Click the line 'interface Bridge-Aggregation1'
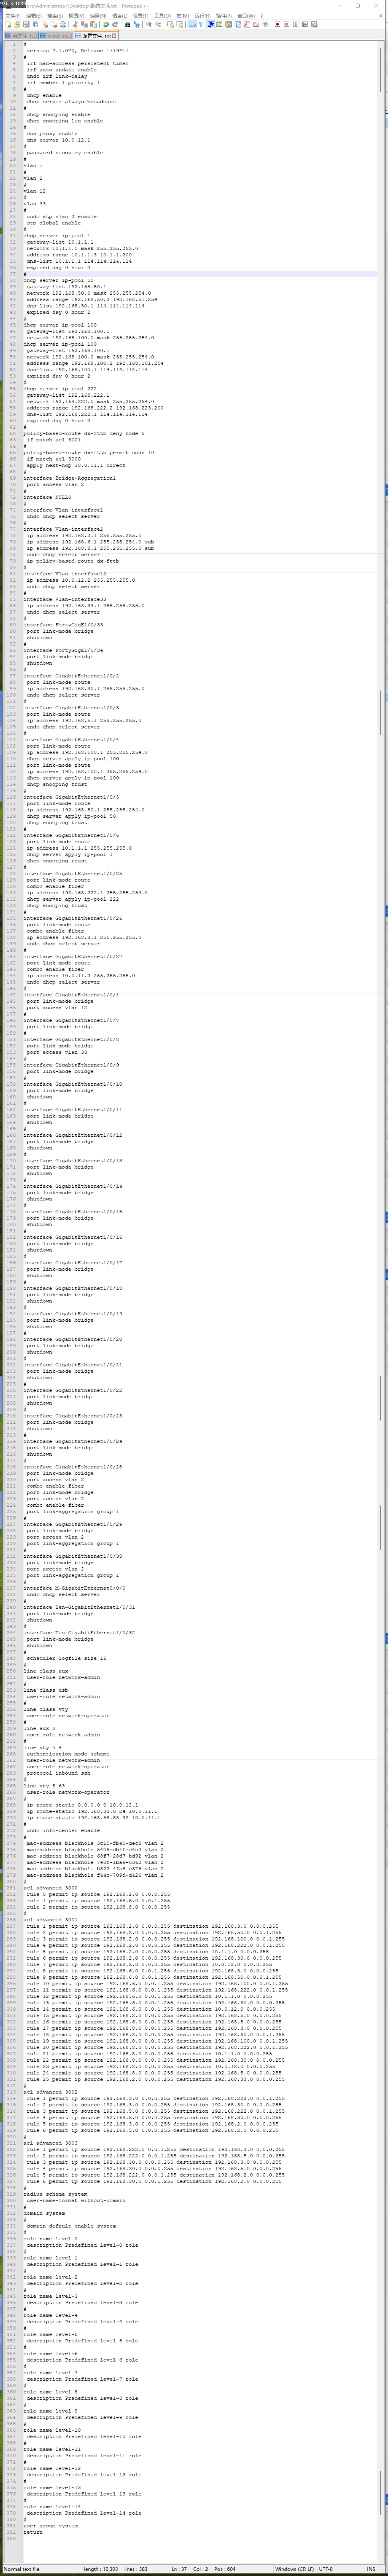Viewport: 388px width, 2576px height. [70, 478]
